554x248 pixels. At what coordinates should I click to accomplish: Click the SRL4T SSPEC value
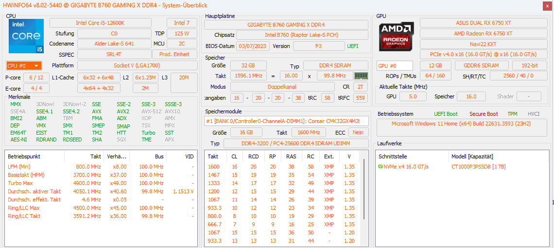pyautogui.click(x=114, y=54)
